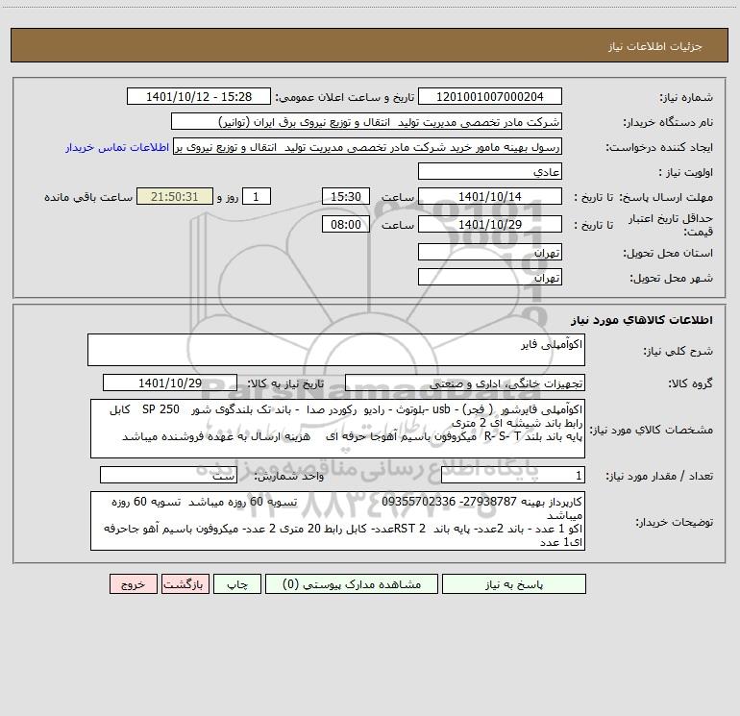Click the شرح کلی نیاز text area

(x=336, y=350)
